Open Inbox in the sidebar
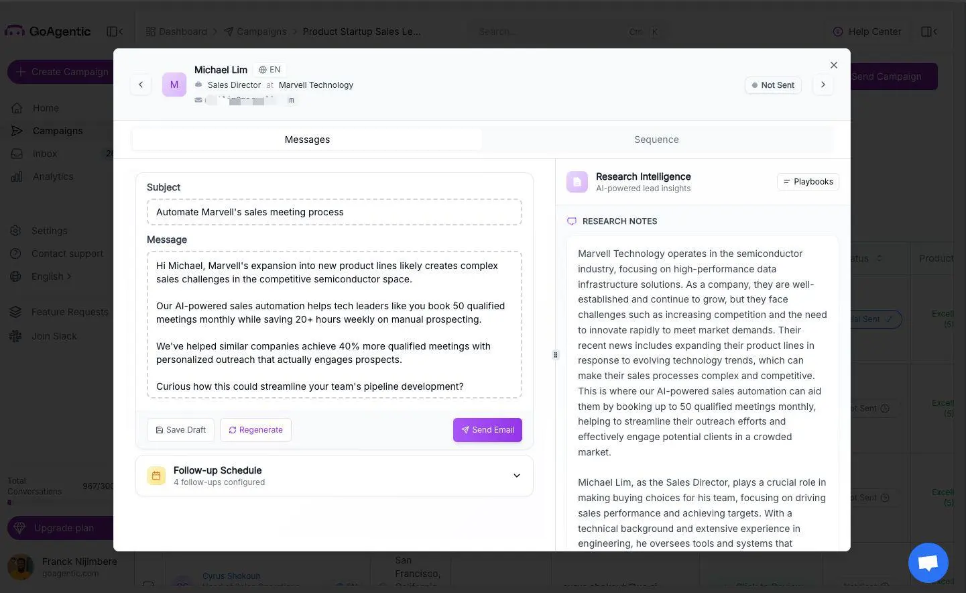Screen dimensions: 966x593 click(x=45, y=154)
